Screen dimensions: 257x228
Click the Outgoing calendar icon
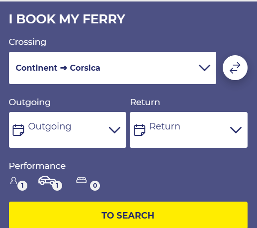tap(18, 130)
